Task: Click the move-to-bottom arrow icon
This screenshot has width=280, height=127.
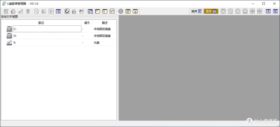Action: click(x=245, y=11)
